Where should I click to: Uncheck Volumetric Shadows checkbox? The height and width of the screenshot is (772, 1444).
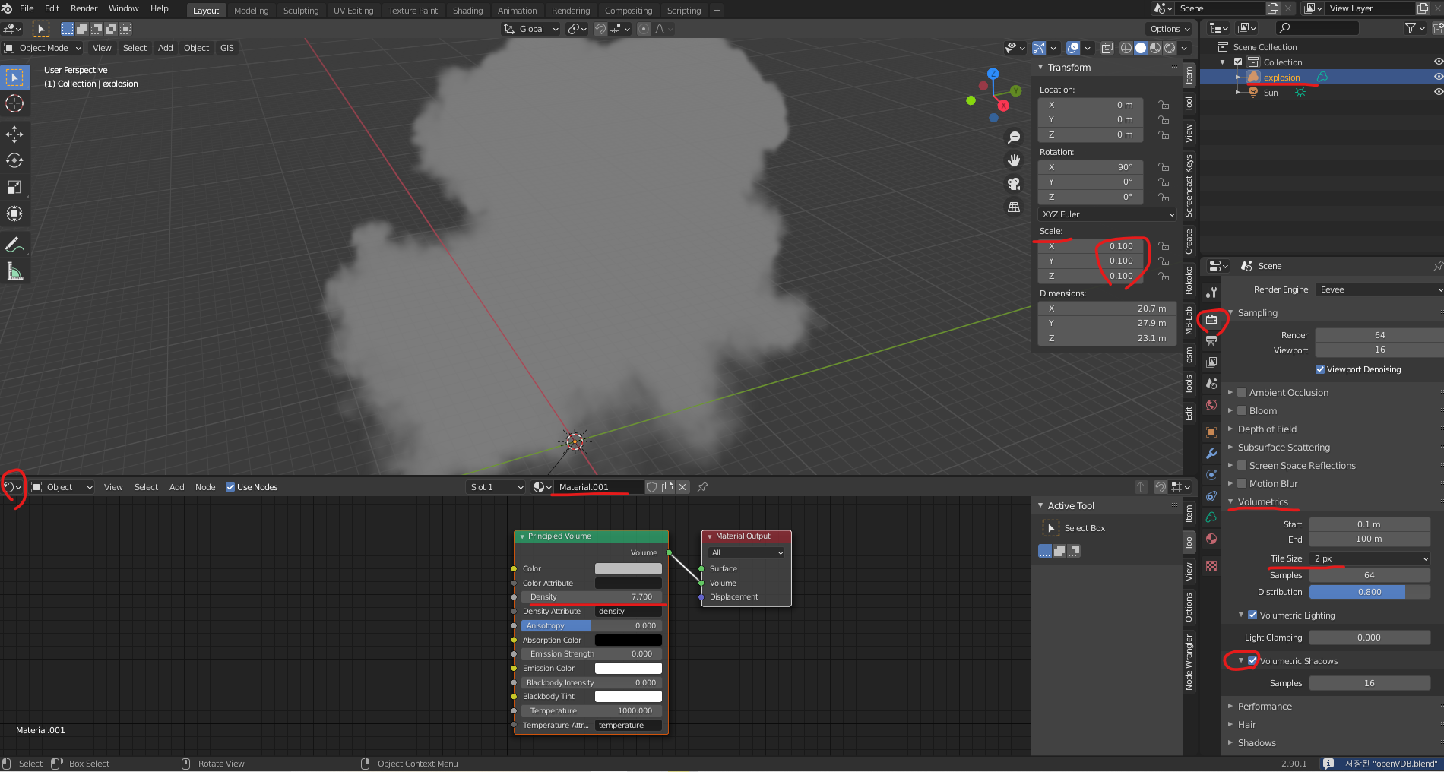1252,661
